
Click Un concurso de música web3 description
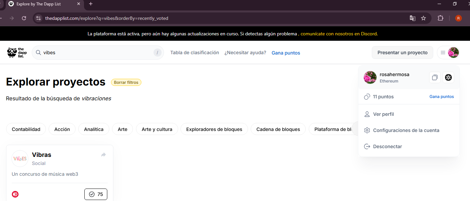click(45, 174)
